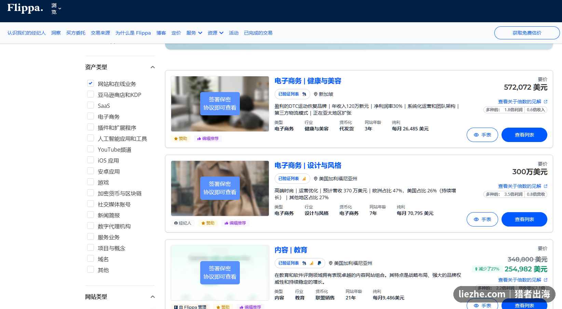562x309 pixels.
Task: Click the blurred thumbnail of 设计与风格 listing
Action: point(220,188)
